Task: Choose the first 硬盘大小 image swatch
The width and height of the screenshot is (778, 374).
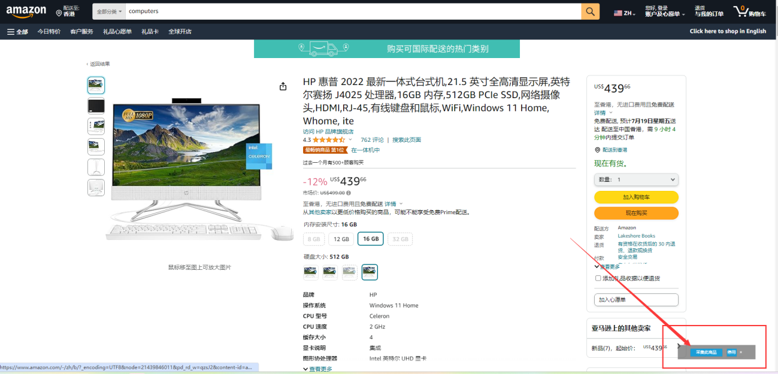Action: tap(310, 272)
